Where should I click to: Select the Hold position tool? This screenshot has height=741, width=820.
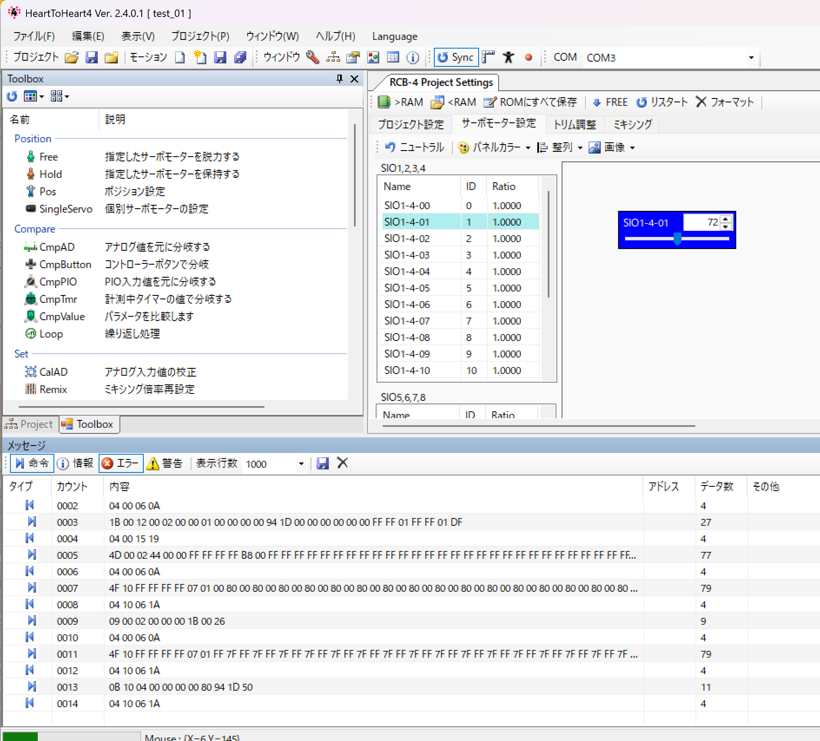(x=50, y=174)
